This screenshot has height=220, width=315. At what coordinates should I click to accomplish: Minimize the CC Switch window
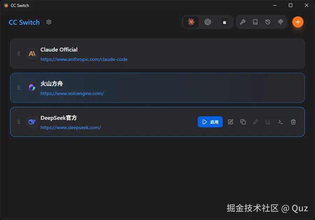click(x=275, y=6)
